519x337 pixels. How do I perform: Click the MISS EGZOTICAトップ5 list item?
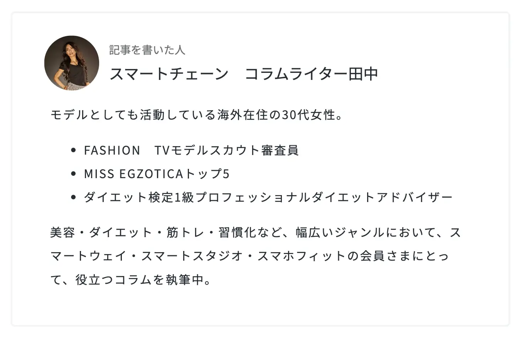coord(157,174)
